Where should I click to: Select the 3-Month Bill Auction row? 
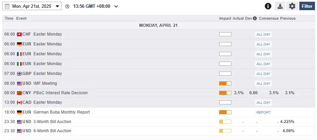point(52,122)
